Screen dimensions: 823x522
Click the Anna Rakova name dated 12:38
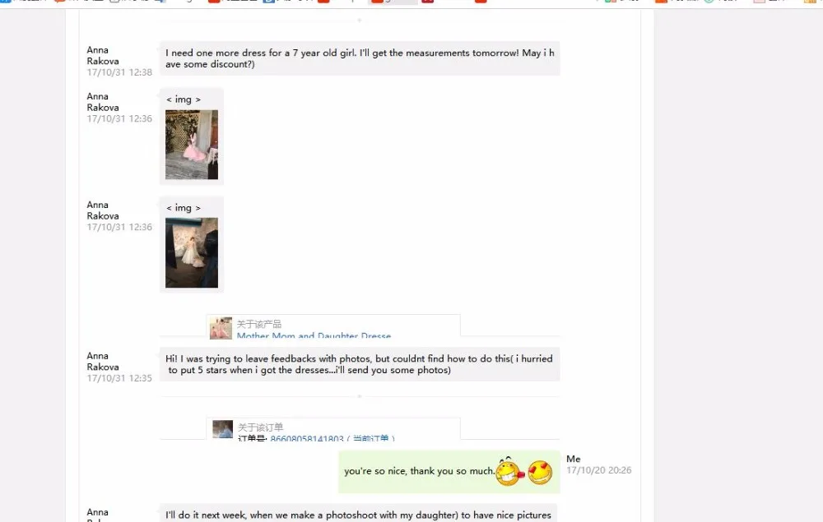(103, 56)
